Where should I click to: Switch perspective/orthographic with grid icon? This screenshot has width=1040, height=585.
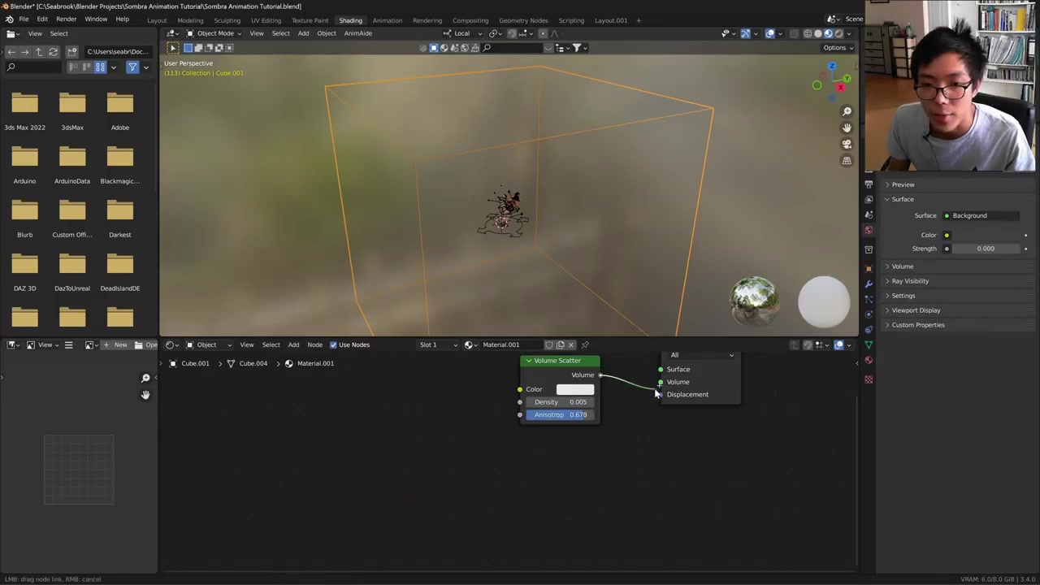click(x=847, y=161)
